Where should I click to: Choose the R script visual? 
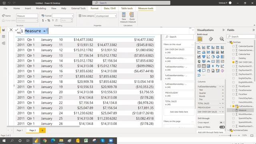pyautogui.click(x=213, y=66)
